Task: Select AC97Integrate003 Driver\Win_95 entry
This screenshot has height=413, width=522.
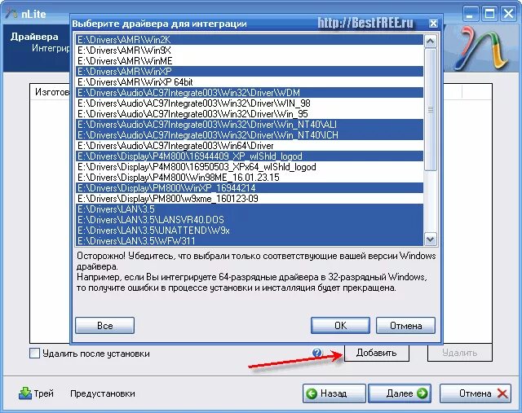Action: click(x=250, y=114)
